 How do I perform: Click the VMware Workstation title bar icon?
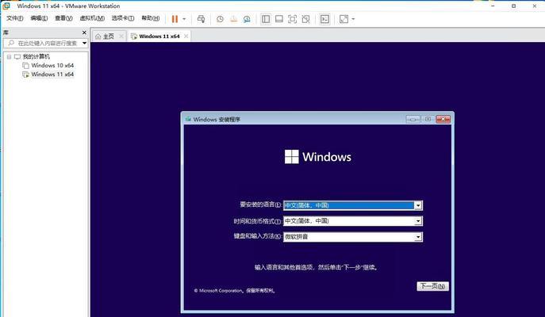pos(6,6)
